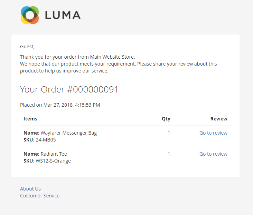The image size is (253, 215).
Task: Click the Qty column header
Action: pos(166,119)
